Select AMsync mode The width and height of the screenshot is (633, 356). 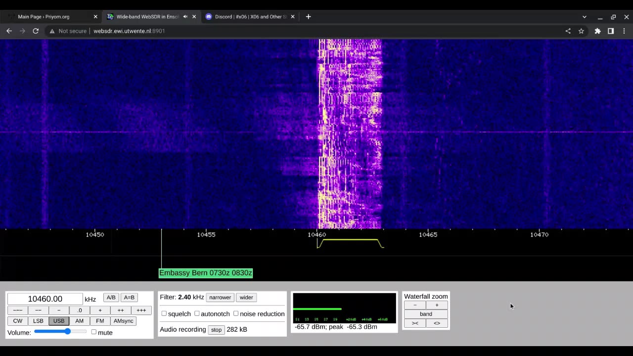click(x=124, y=321)
